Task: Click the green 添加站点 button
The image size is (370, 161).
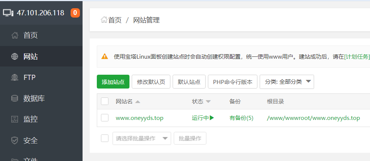Action: [x=113, y=82]
